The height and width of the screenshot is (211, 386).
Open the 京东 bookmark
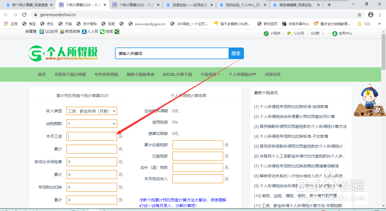[47, 24]
